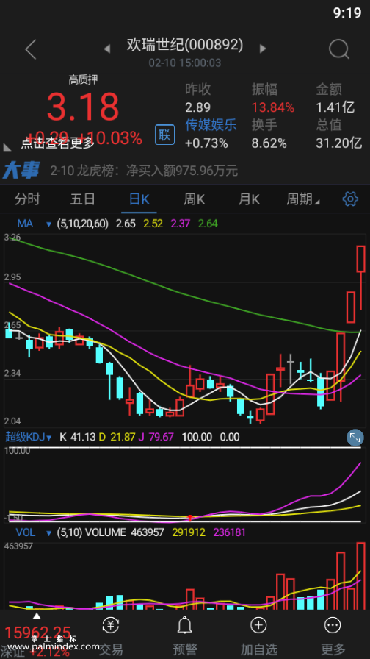The height and width of the screenshot is (659, 370).
Task: Select the 月K tab
Action: (249, 199)
